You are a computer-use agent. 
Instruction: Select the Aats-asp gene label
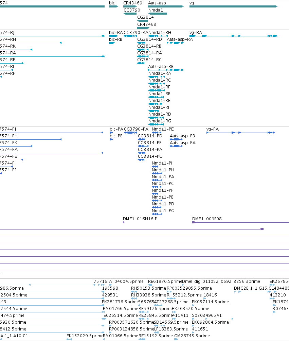click(x=157, y=3)
